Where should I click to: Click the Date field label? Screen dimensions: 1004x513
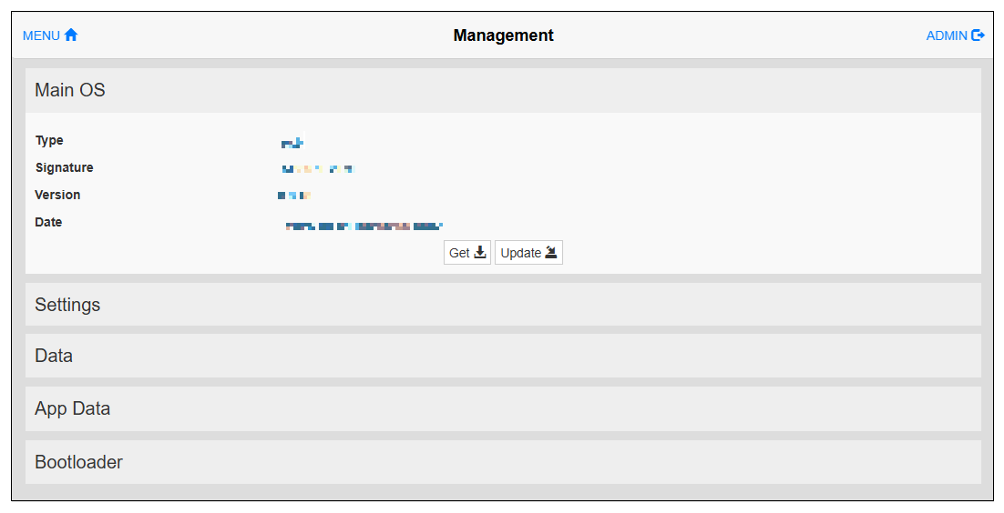48,222
